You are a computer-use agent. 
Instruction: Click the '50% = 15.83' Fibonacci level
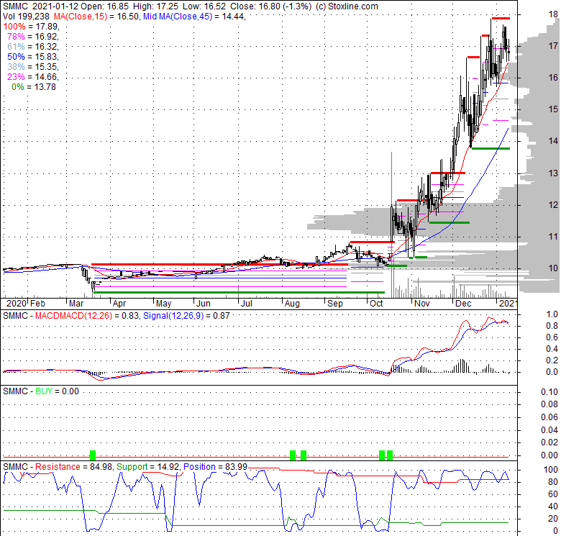coord(32,57)
